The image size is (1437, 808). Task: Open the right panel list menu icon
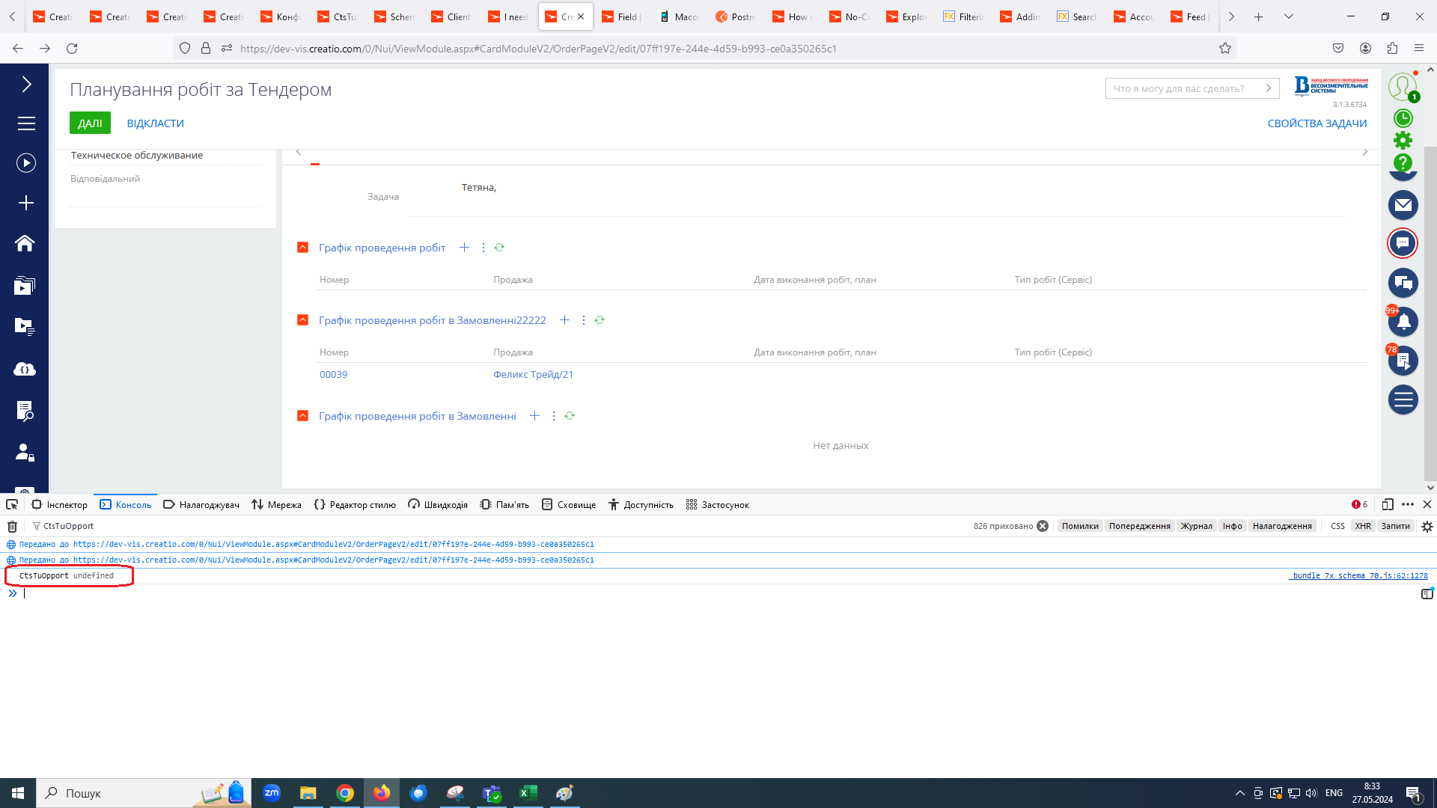[1403, 400]
